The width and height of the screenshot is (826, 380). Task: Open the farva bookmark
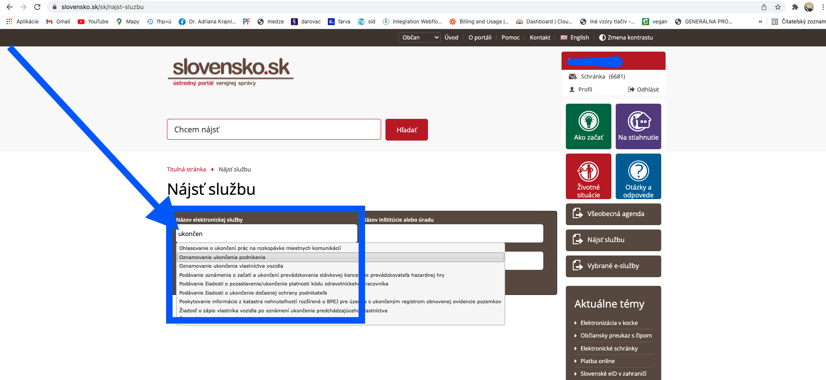[x=339, y=22]
